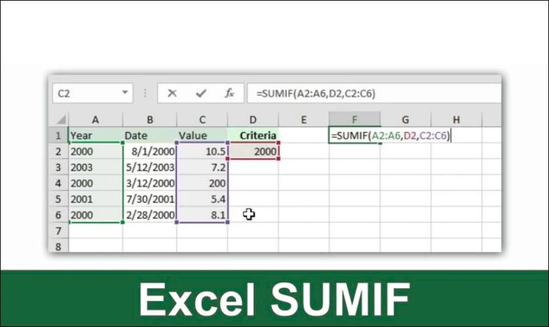
Task: Select column A header
Action: (95, 120)
